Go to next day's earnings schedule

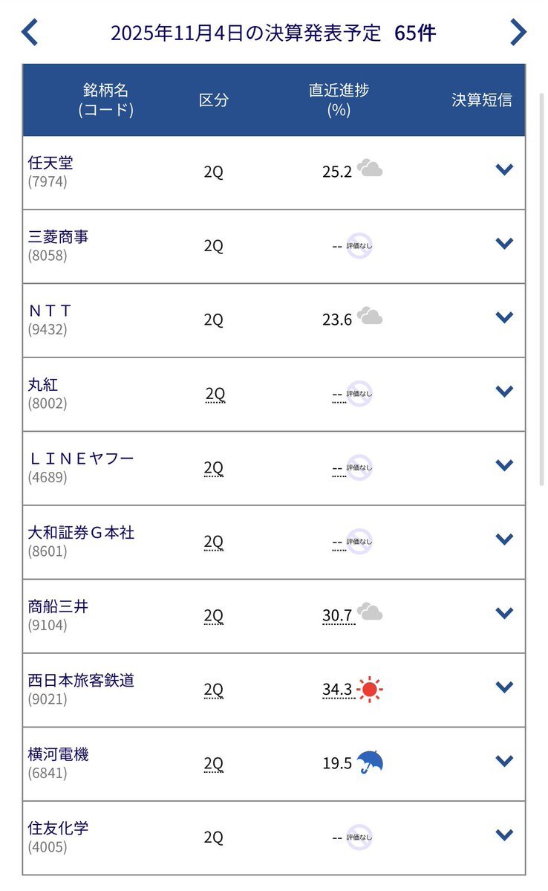518,33
